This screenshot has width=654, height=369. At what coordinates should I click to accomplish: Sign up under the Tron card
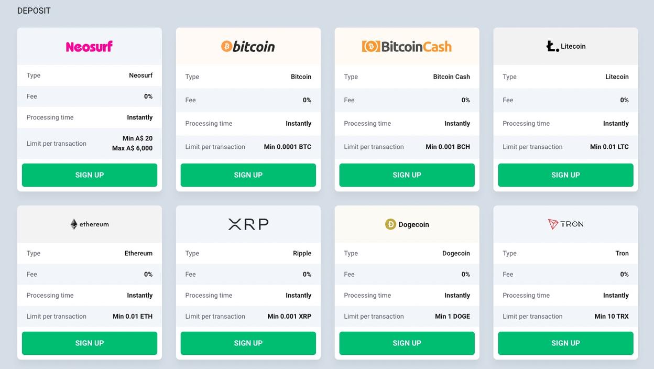[x=566, y=343]
